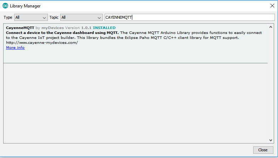Viewport: 278px width, 158px height.
Task: Click the Arduino logo icon in title bar
Action: (x=5, y=6)
